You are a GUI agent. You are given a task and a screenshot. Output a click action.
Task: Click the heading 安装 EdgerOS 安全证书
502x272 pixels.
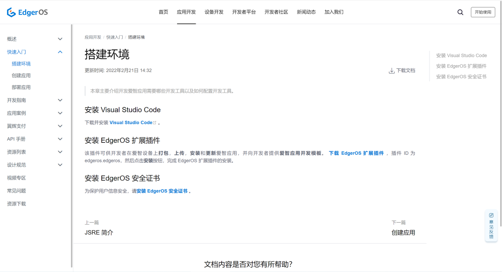coord(122,178)
